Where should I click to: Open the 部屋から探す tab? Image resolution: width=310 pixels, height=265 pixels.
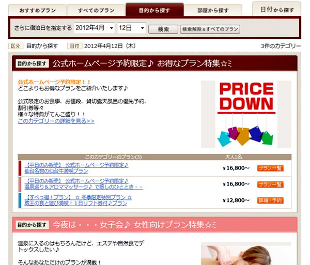tap(213, 11)
